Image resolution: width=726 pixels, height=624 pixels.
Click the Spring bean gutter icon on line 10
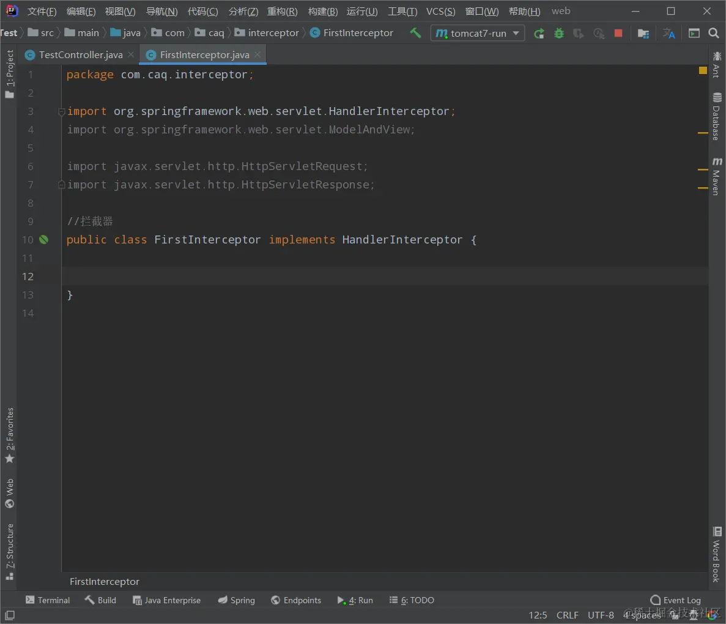(43, 239)
